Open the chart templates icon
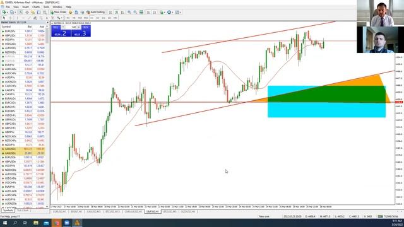The width and height of the screenshot is (404, 227). click(x=177, y=12)
